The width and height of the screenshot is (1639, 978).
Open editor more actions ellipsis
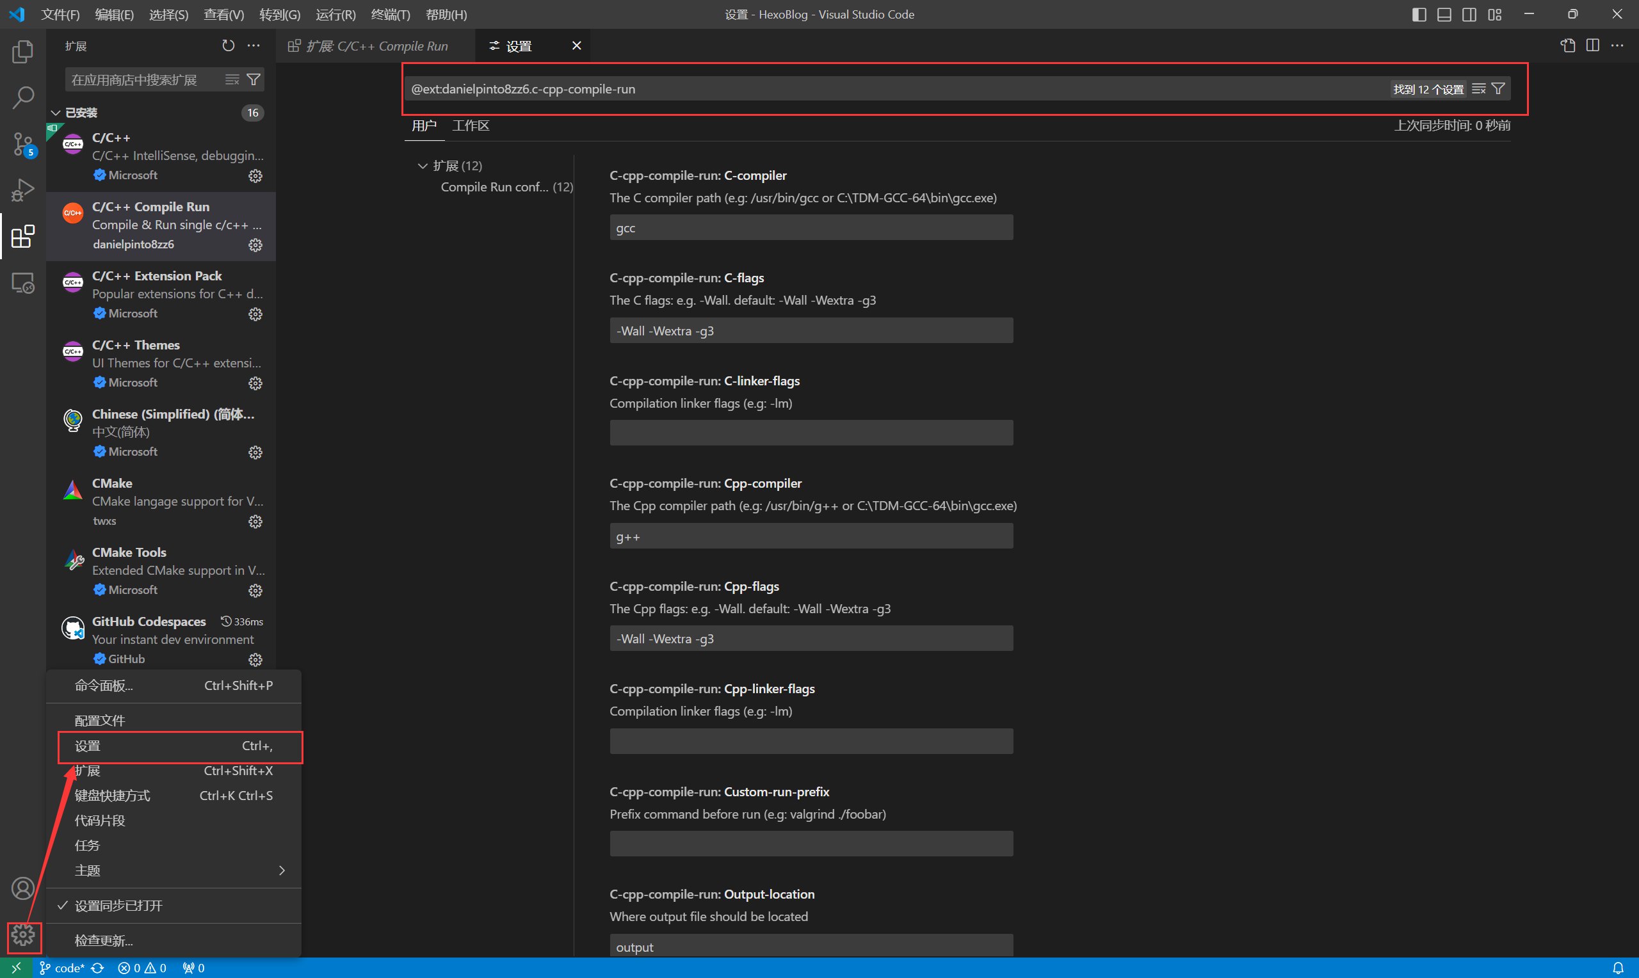point(1617,45)
